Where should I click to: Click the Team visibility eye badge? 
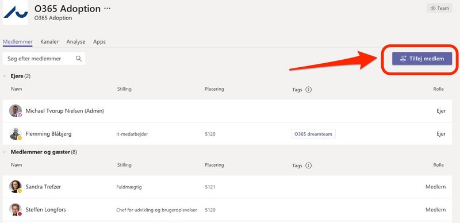click(439, 8)
